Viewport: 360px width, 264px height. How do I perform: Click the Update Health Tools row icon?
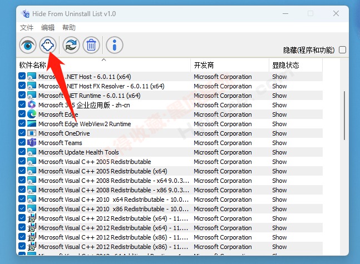click(x=32, y=152)
